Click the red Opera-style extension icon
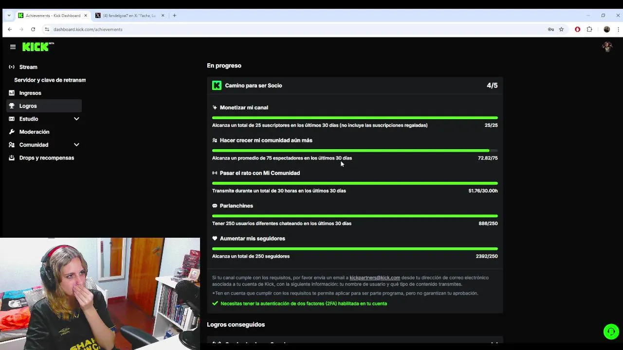The image size is (623, 350). coord(578,30)
